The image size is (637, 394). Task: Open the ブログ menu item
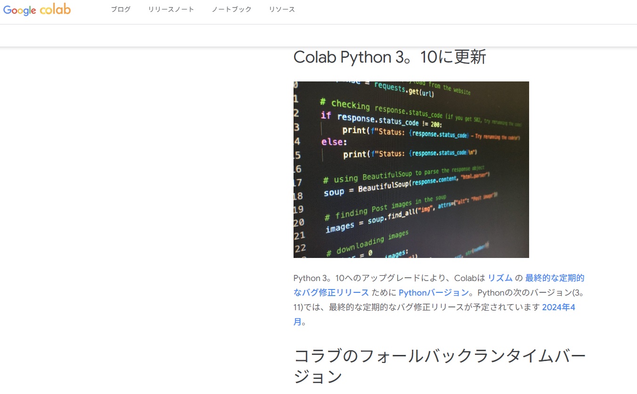pyautogui.click(x=121, y=9)
